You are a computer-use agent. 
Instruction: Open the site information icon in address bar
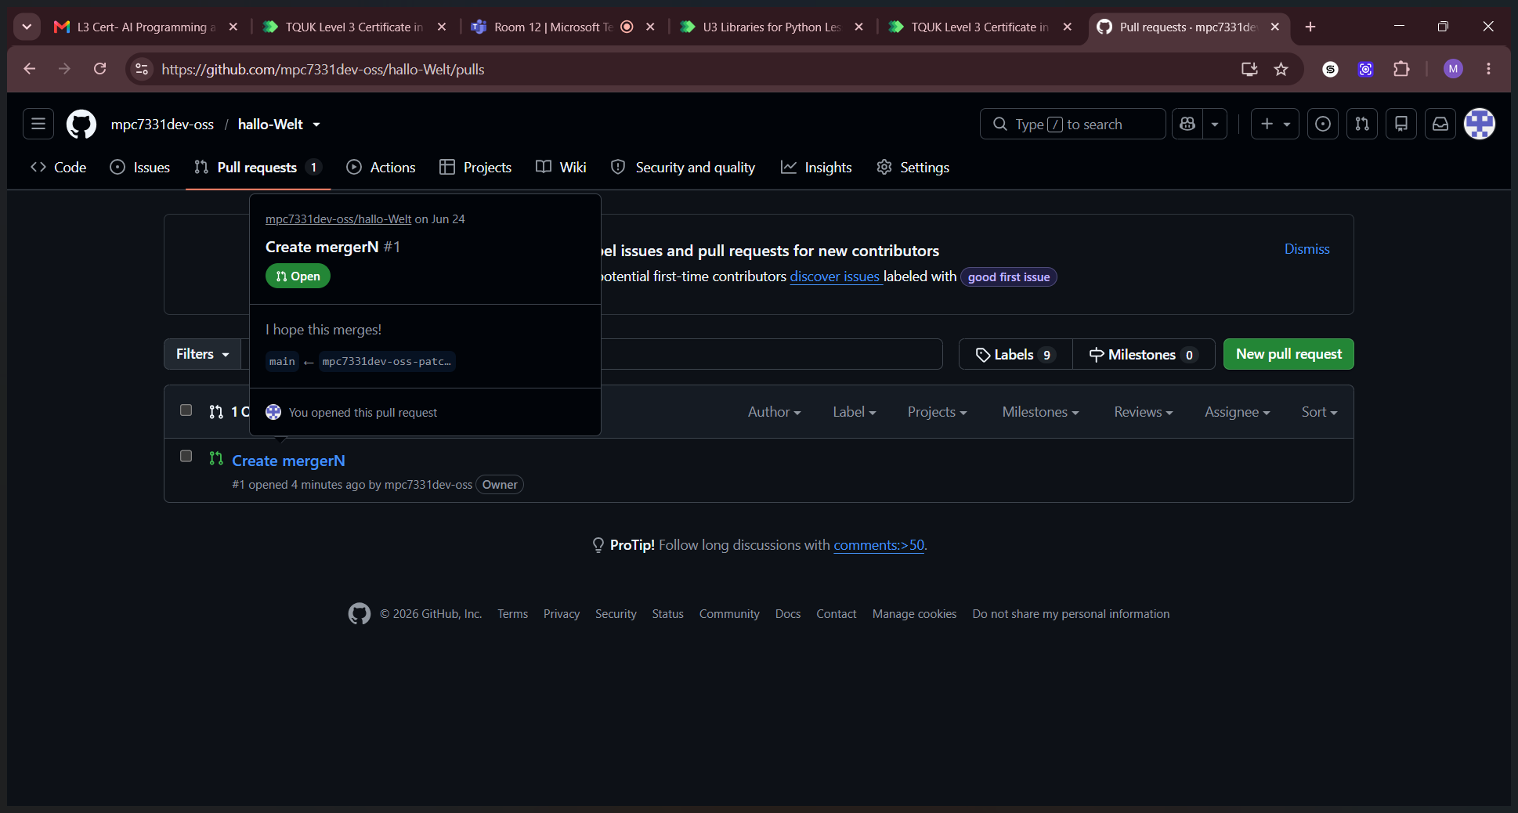point(142,69)
